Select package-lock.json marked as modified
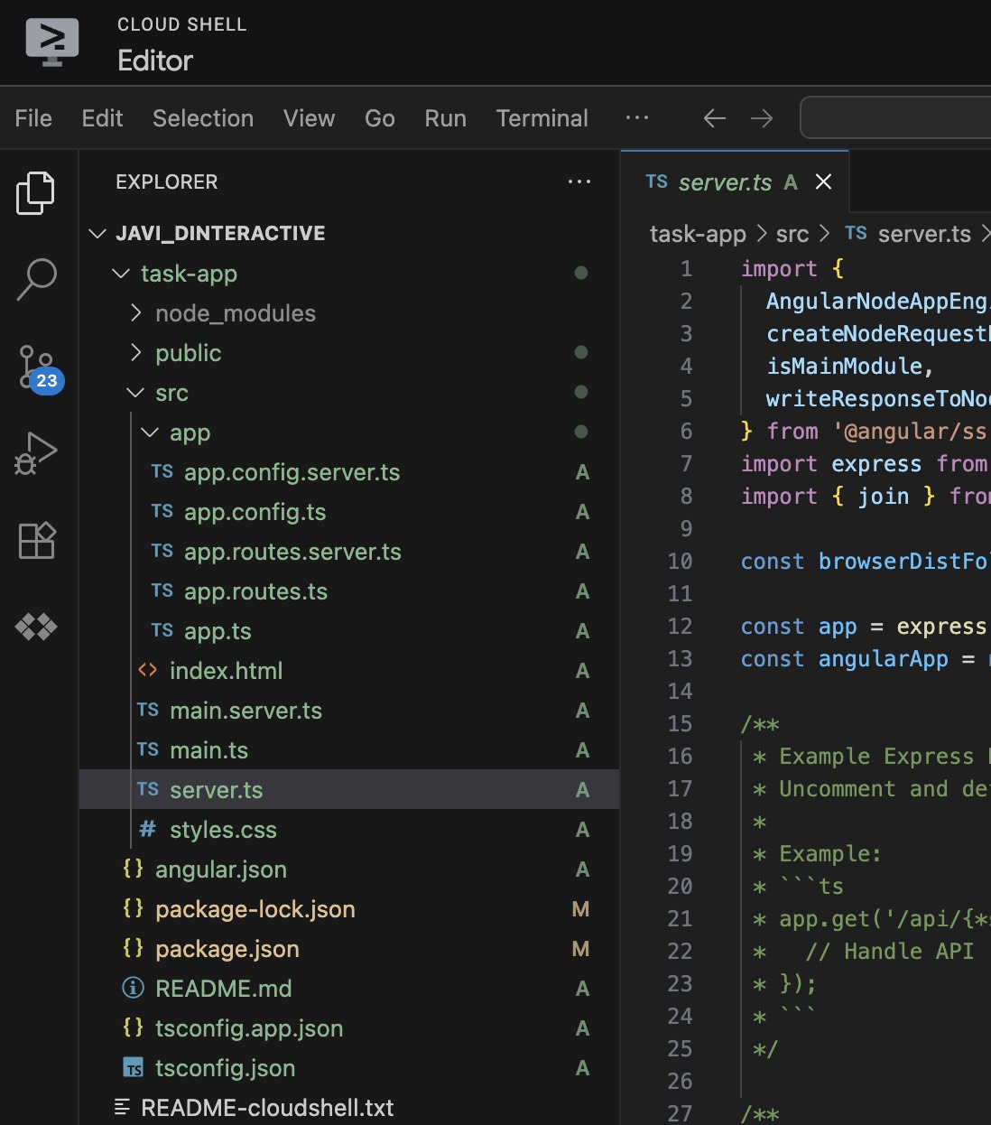Screen dimensions: 991x1125 tap(255, 908)
